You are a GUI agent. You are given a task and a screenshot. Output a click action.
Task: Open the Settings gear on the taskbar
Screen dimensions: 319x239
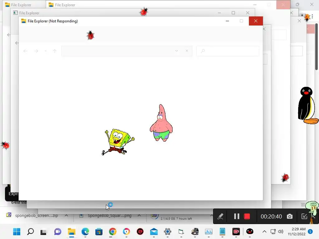(x=167, y=232)
